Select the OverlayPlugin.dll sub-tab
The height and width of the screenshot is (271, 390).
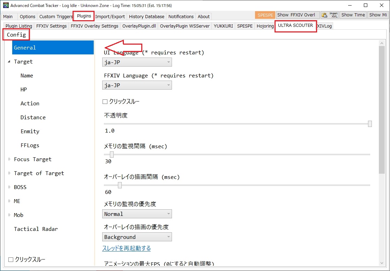(139, 26)
